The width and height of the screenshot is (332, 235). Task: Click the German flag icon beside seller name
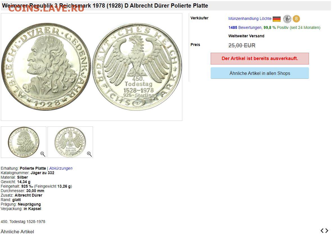[x=276, y=19]
